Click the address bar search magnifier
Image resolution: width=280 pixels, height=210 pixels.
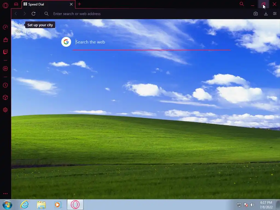46,14
